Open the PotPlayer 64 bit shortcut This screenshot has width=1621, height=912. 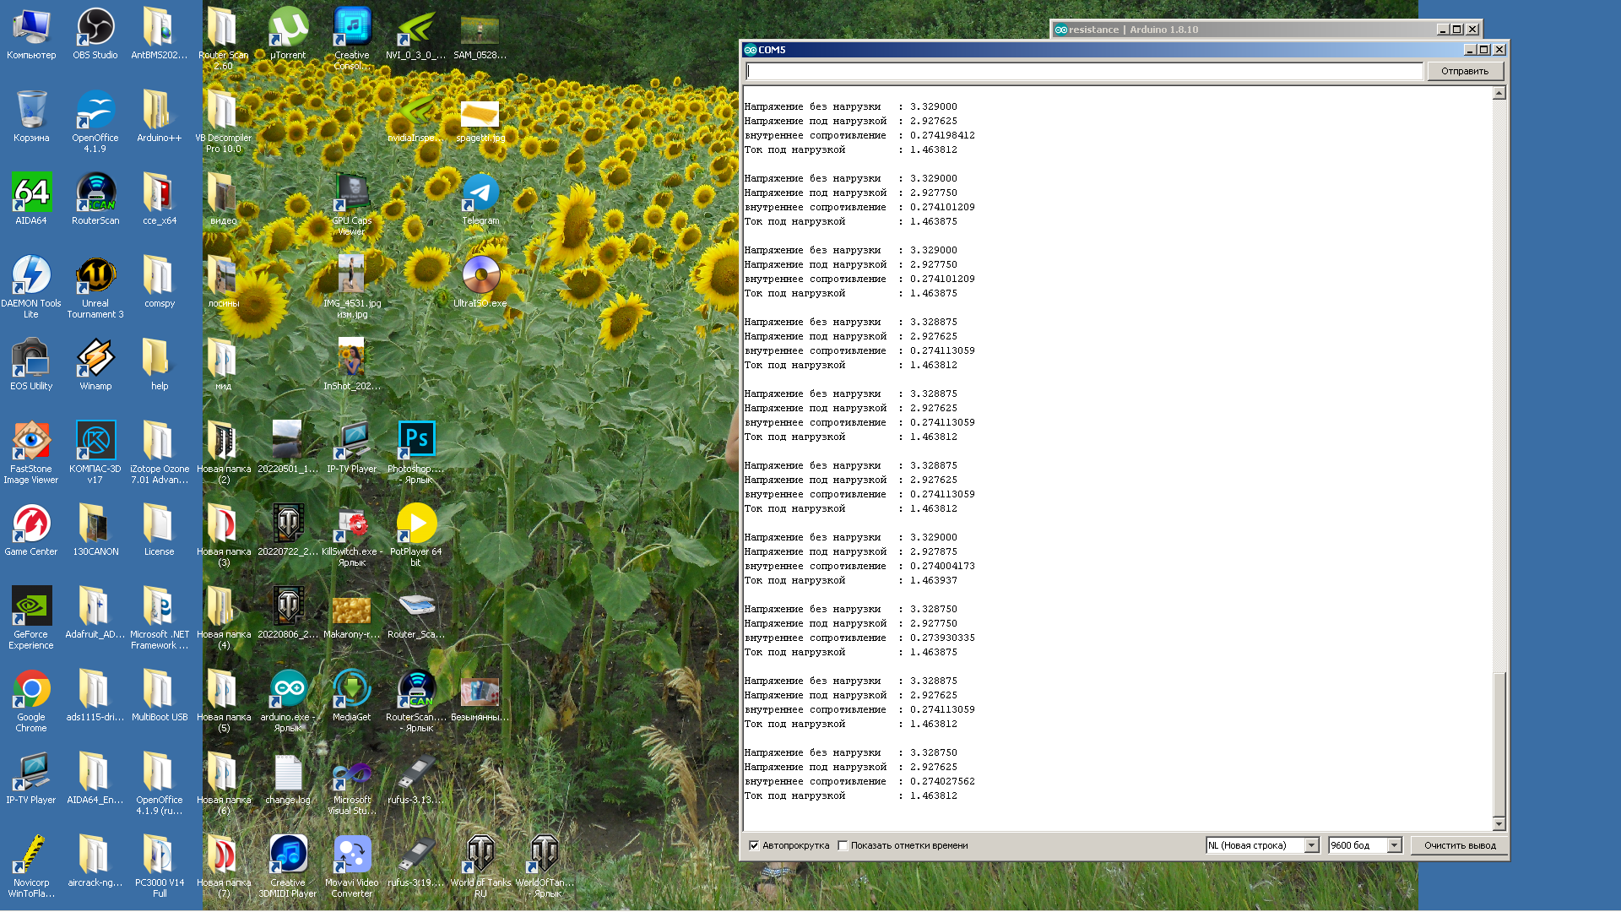pyautogui.click(x=416, y=524)
